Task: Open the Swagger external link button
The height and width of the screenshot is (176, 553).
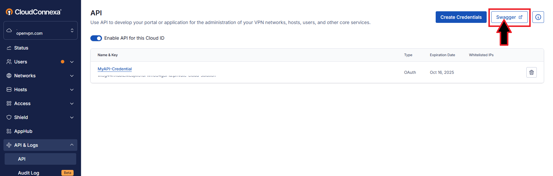Action: 509,17
